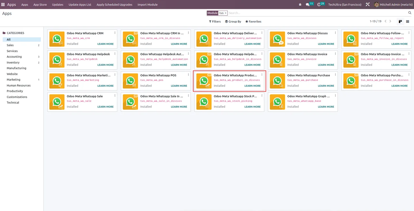Open the Updates menu item
The height and width of the screenshot is (211, 414).
tap(57, 5)
